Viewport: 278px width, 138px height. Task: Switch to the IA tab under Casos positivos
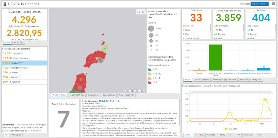click(15, 42)
